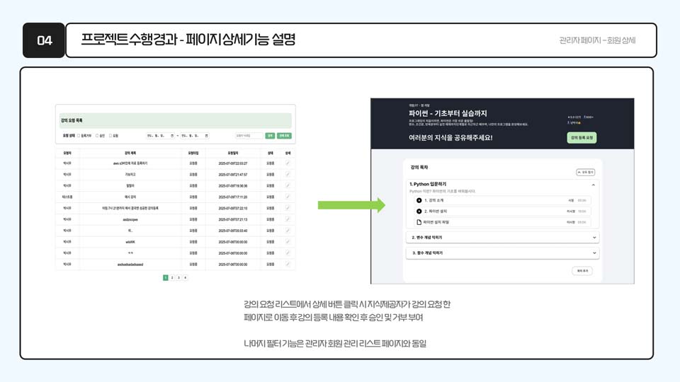
Task: Toggle the '승인' status checkbox
Action: tap(97, 136)
